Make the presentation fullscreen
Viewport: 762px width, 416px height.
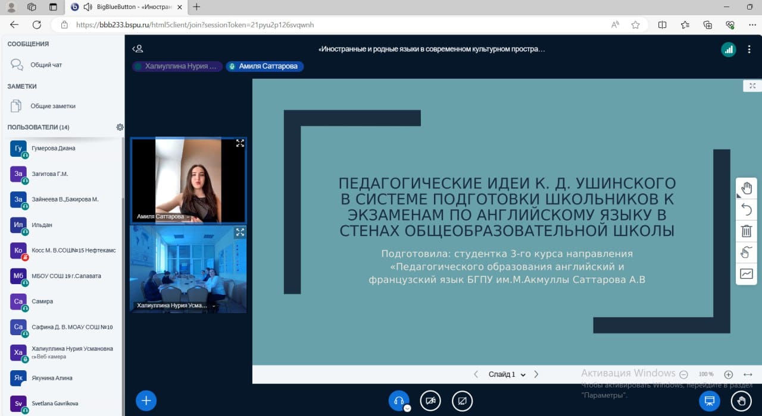752,86
